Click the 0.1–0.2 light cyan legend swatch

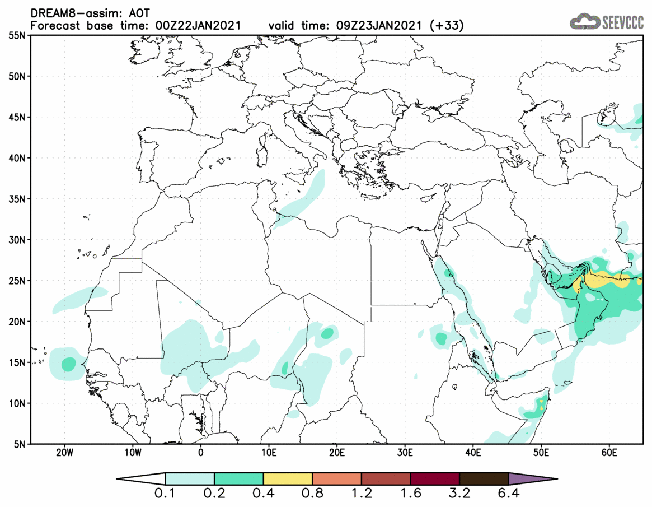tap(190, 478)
